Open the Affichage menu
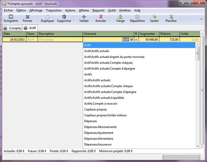207x162 pixels. click(36, 10)
